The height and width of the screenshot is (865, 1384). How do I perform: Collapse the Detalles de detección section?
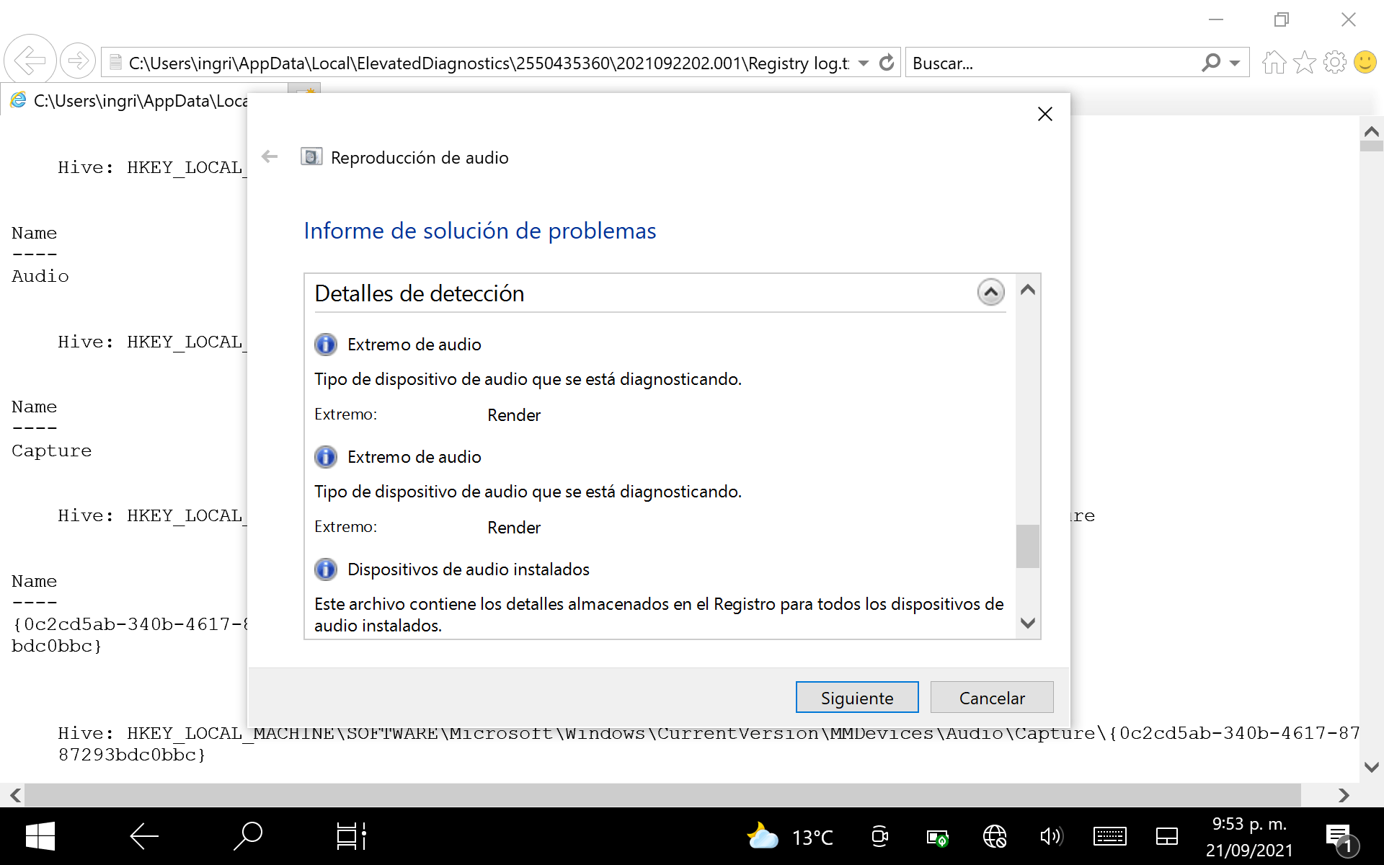coord(990,293)
